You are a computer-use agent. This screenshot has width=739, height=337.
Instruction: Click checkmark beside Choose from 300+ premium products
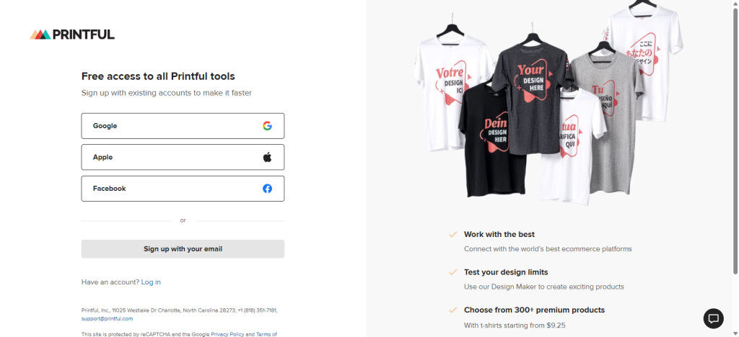coord(453,310)
